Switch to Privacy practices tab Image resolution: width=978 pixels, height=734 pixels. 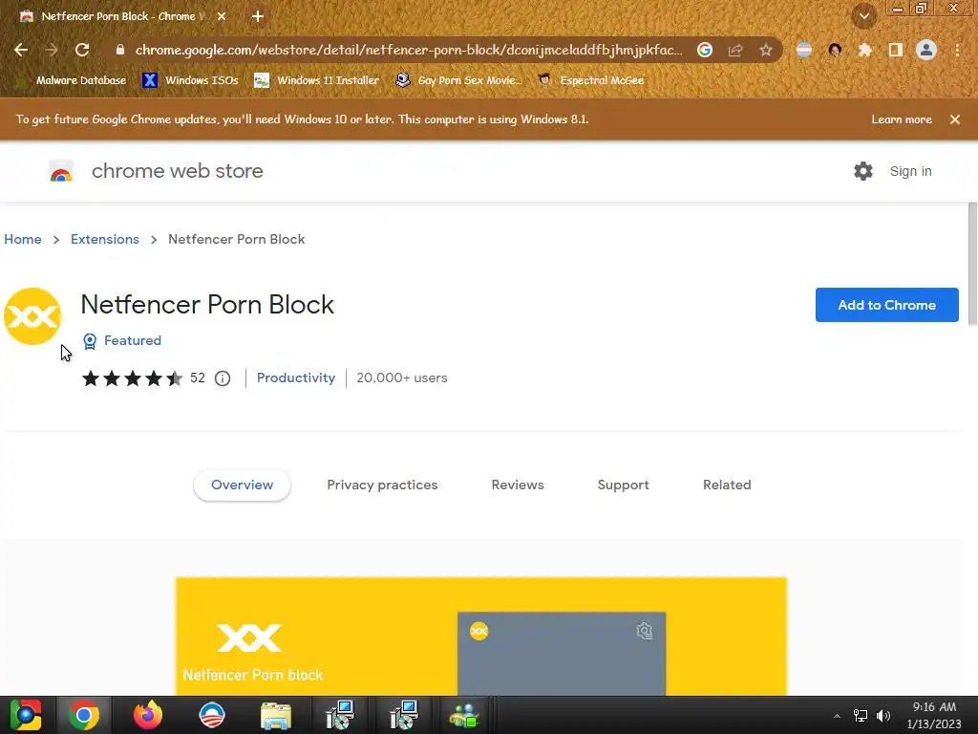(x=382, y=485)
